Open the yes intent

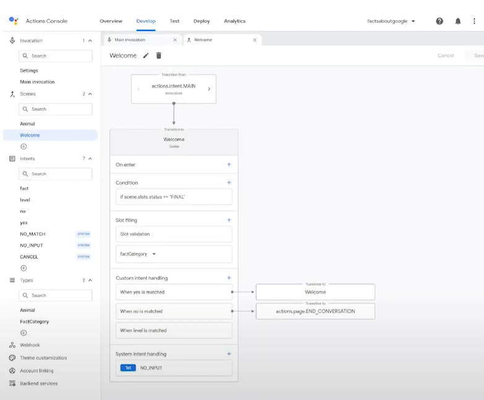24,223
